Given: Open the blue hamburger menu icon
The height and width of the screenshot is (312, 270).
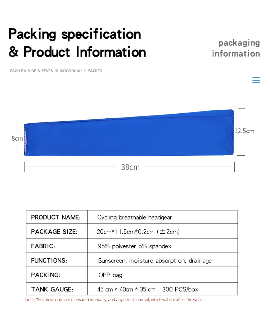Looking at the screenshot, I should click(256, 80).
